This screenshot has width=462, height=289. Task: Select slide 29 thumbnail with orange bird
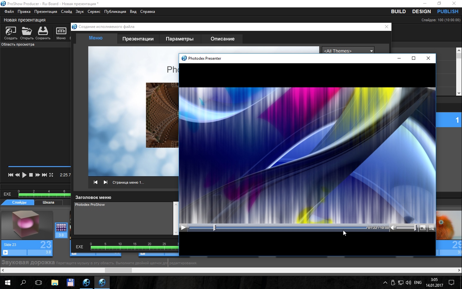click(x=449, y=225)
